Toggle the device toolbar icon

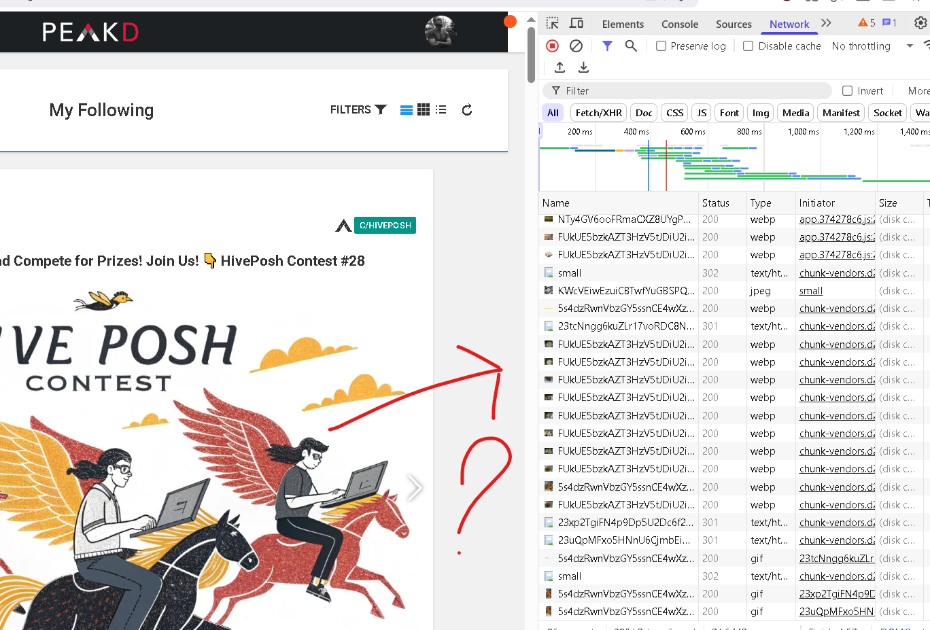(576, 23)
